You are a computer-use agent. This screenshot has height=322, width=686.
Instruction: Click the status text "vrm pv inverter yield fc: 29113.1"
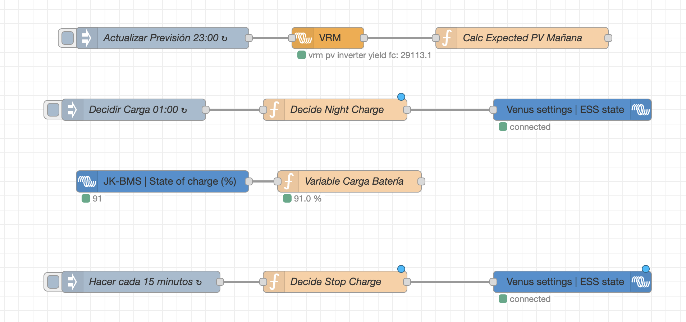370,55
